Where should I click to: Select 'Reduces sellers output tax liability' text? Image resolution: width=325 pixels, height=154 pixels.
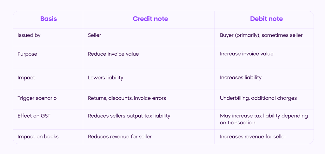(129, 116)
